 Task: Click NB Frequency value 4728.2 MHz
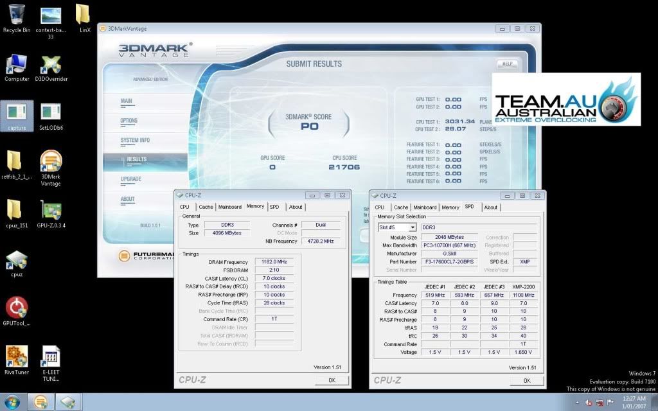[321, 241]
